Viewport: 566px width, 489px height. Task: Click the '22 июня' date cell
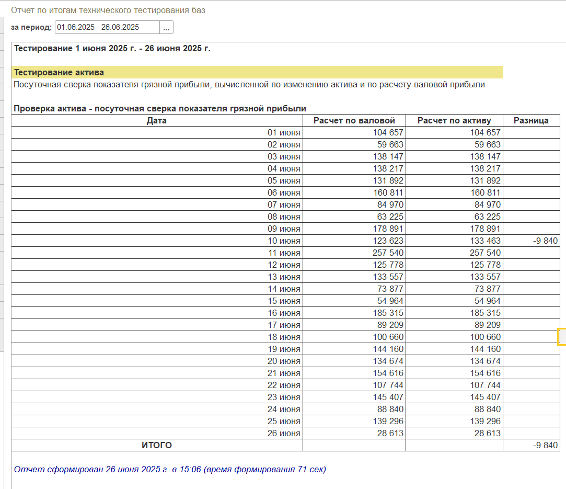click(x=157, y=385)
